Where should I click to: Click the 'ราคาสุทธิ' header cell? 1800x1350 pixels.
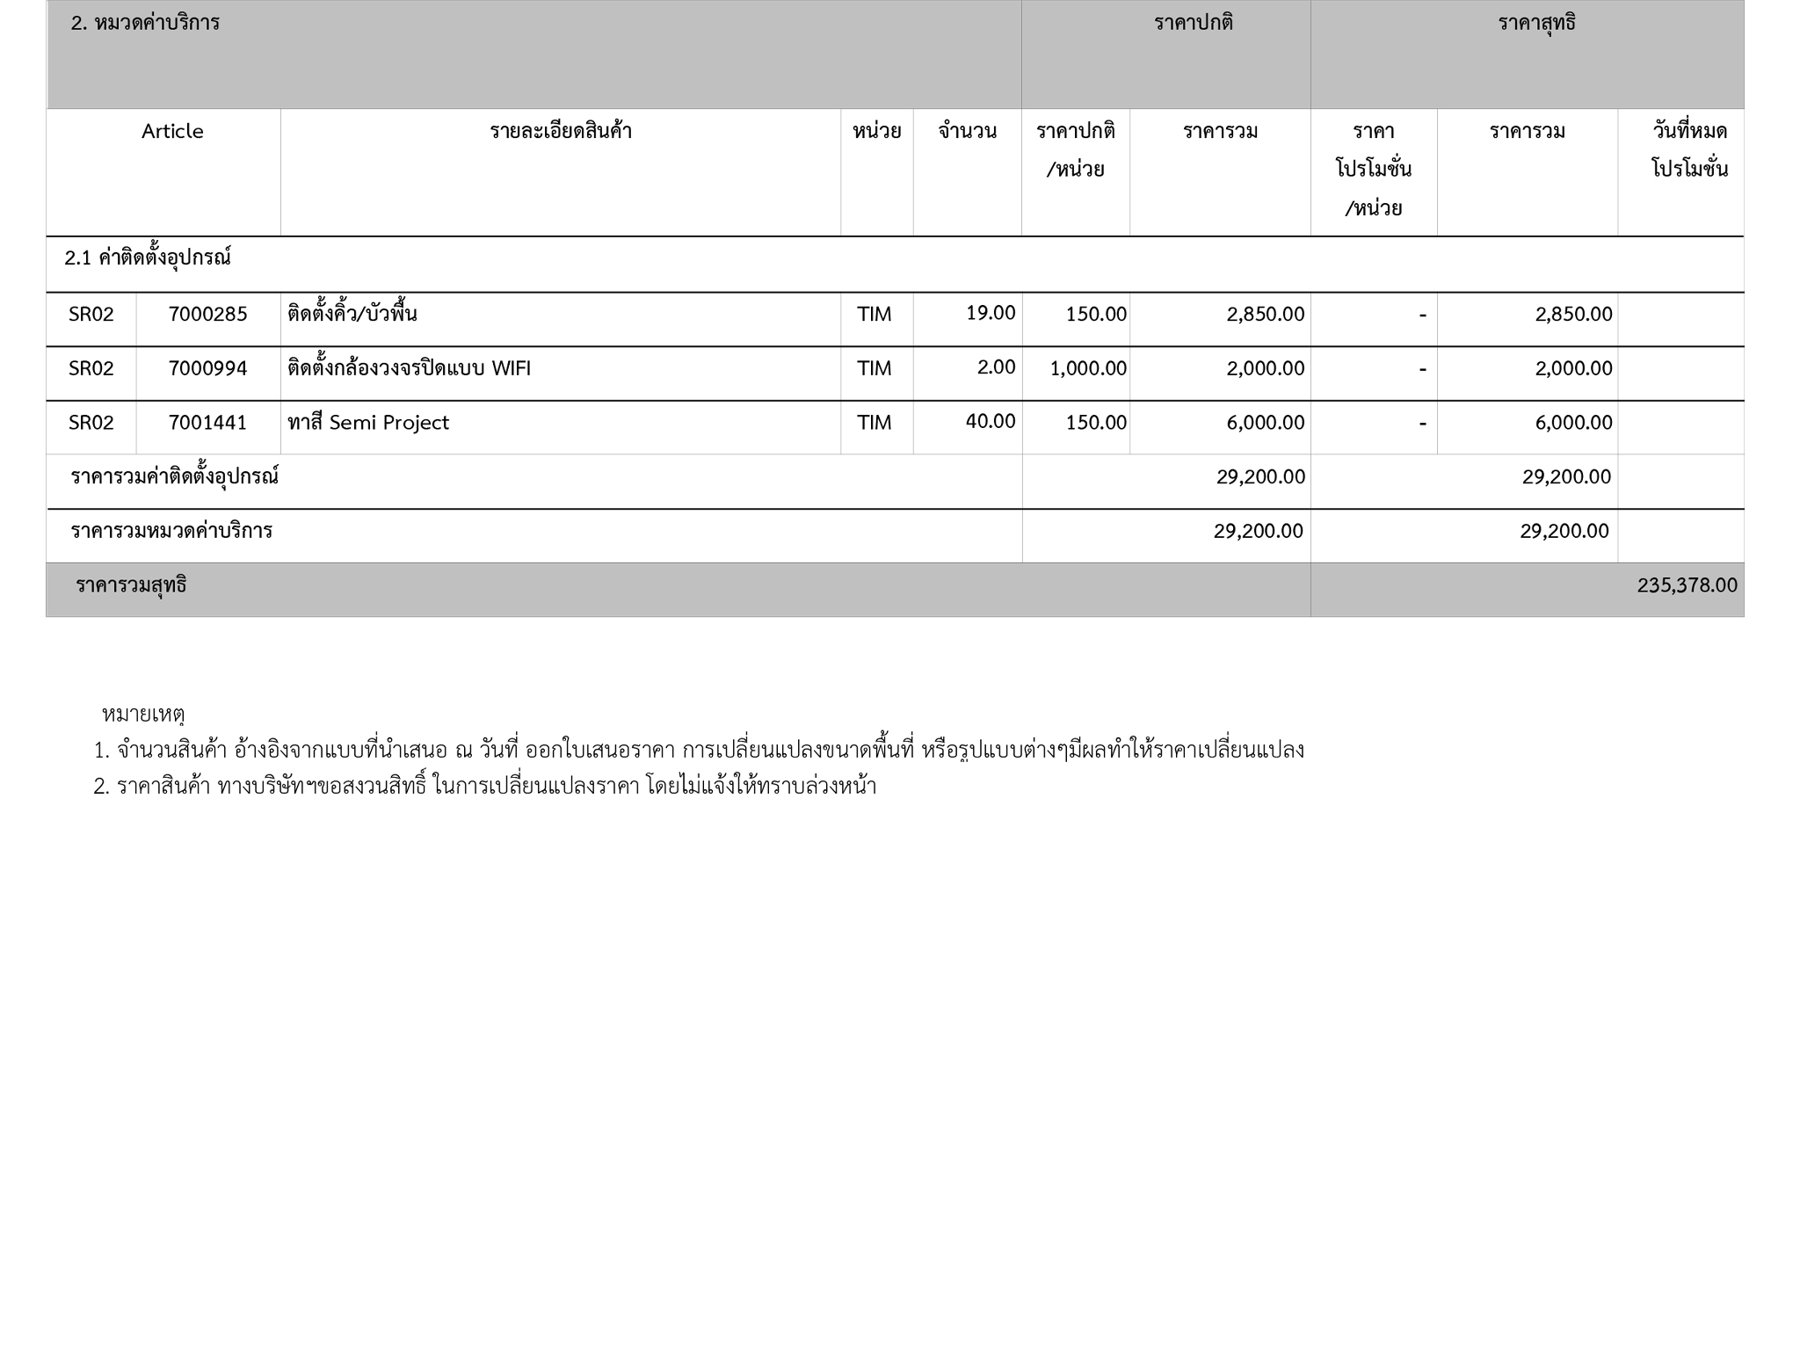[1536, 24]
